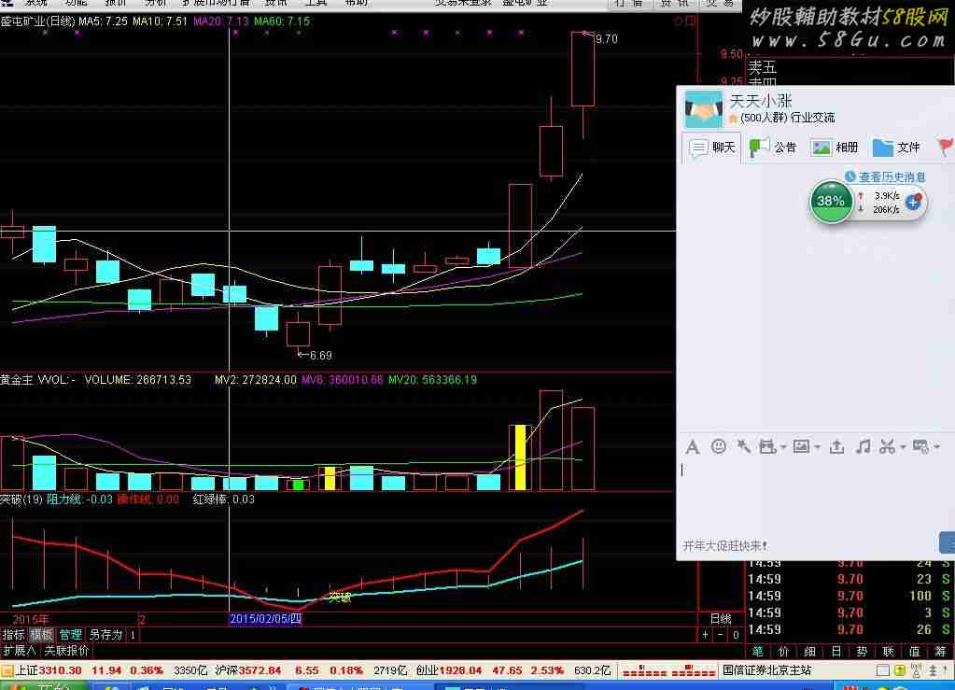Click the message record icon in chat toolbar
The height and width of the screenshot is (690, 955).
coord(920,447)
